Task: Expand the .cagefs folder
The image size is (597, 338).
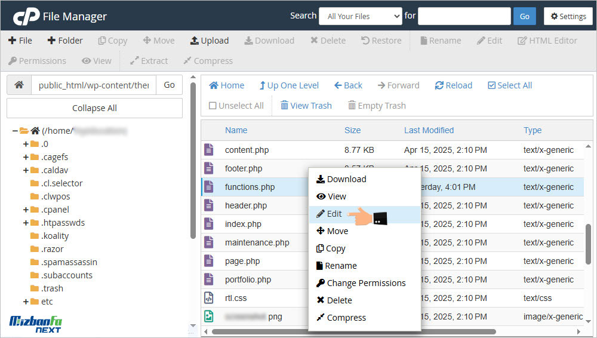Action: pos(26,157)
